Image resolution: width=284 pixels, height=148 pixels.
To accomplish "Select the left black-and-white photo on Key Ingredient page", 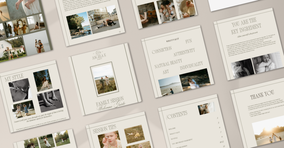I will point(243,68).
